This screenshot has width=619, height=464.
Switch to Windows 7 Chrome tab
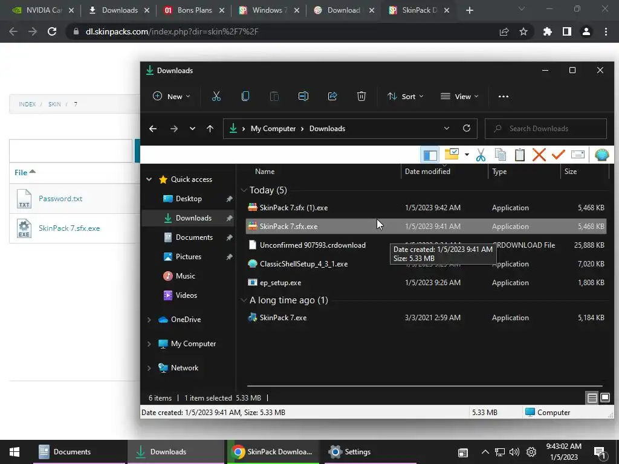268,10
